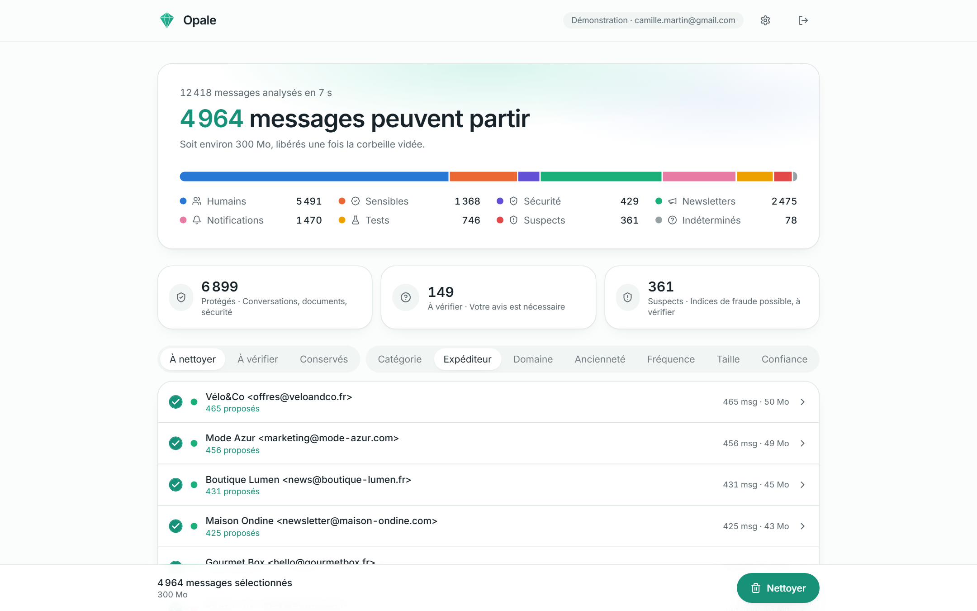Uncheck the Mode Azur sender row
This screenshot has height=611, width=977.
(175, 443)
